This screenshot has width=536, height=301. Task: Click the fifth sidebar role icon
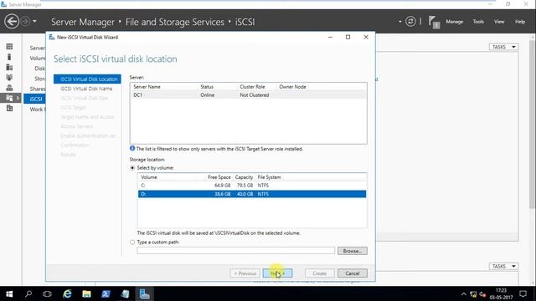click(x=9, y=88)
